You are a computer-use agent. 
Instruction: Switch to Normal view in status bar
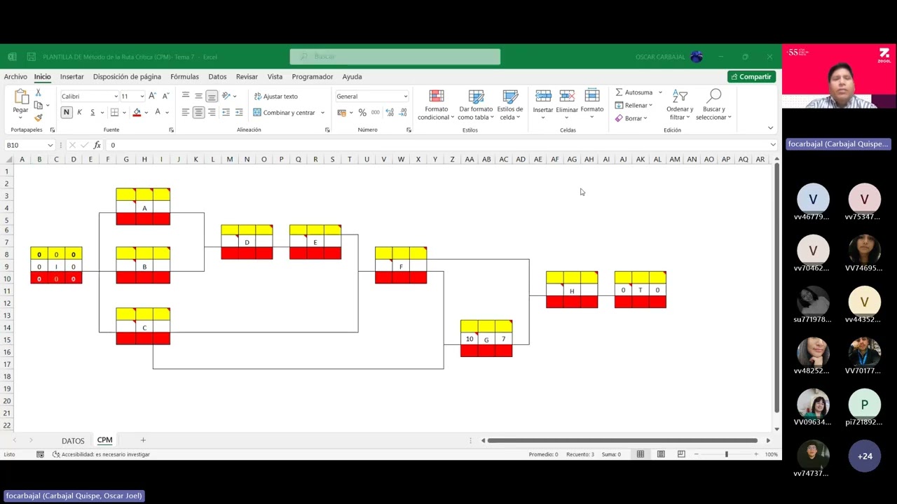(641, 454)
